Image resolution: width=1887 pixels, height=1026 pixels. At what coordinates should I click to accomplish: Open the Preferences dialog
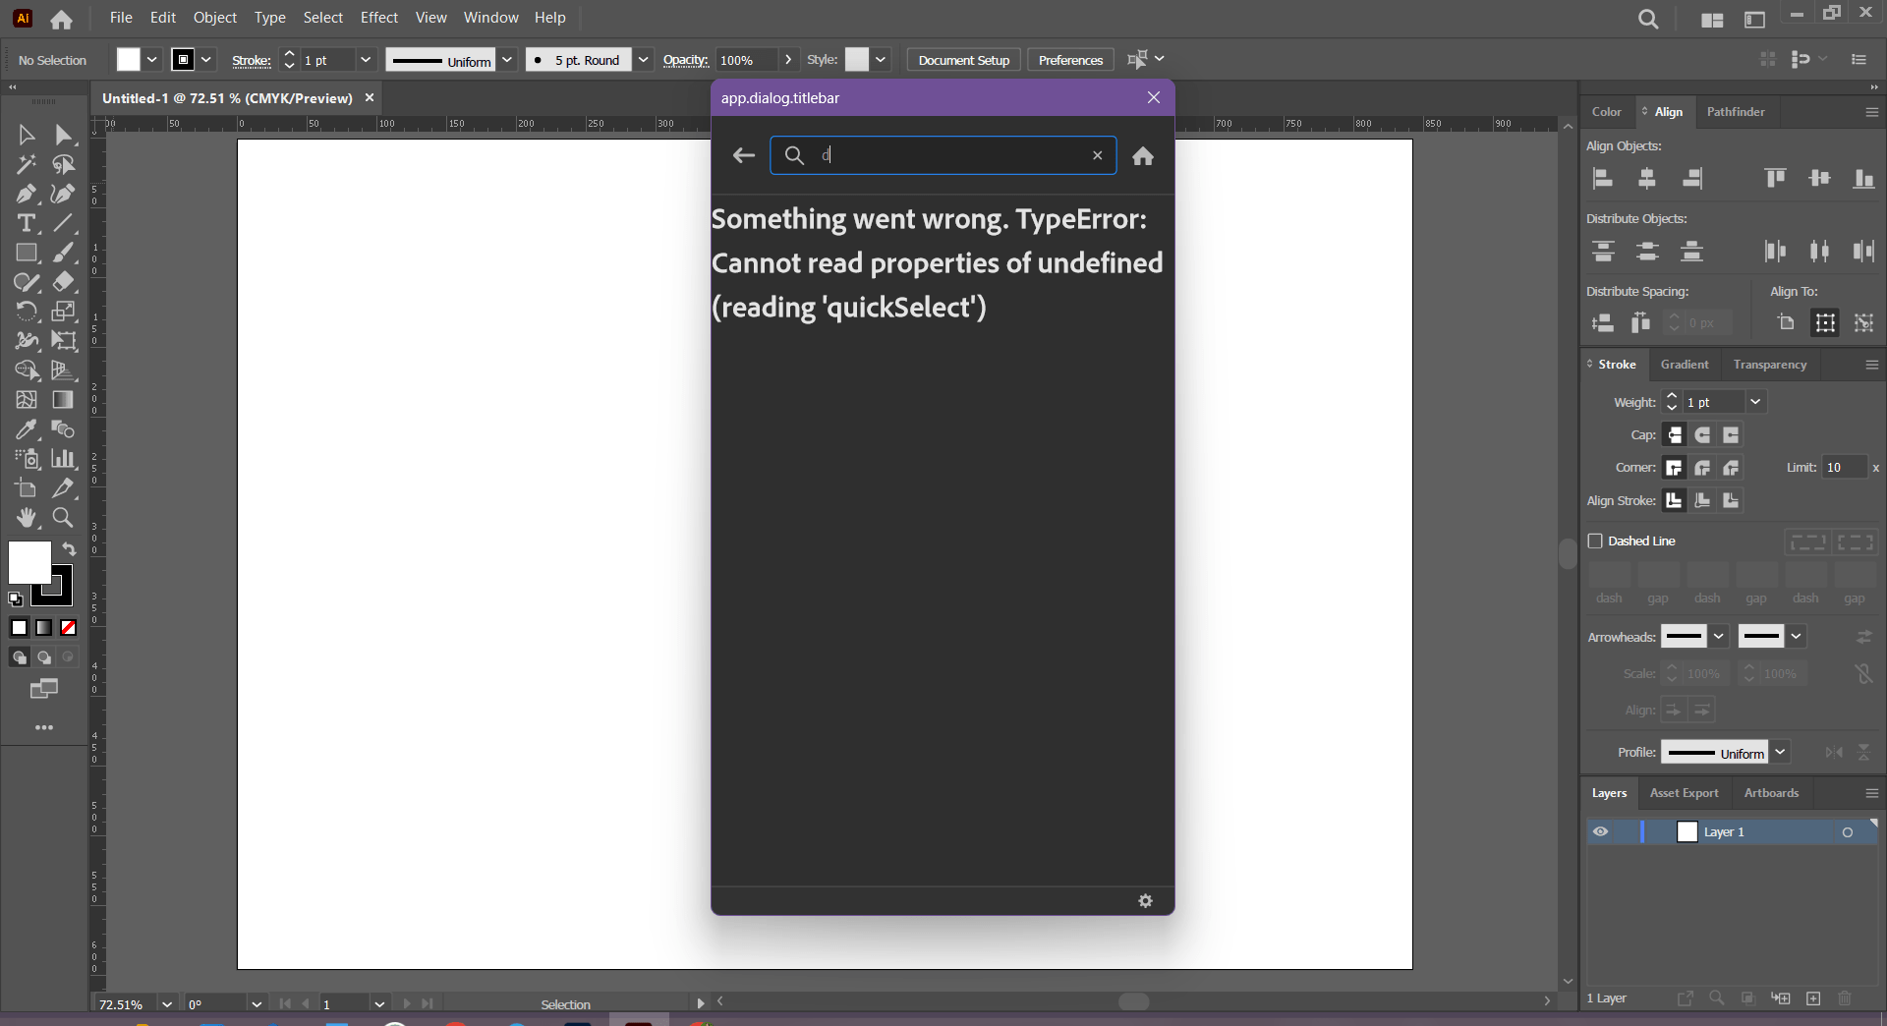click(1069, 59)
